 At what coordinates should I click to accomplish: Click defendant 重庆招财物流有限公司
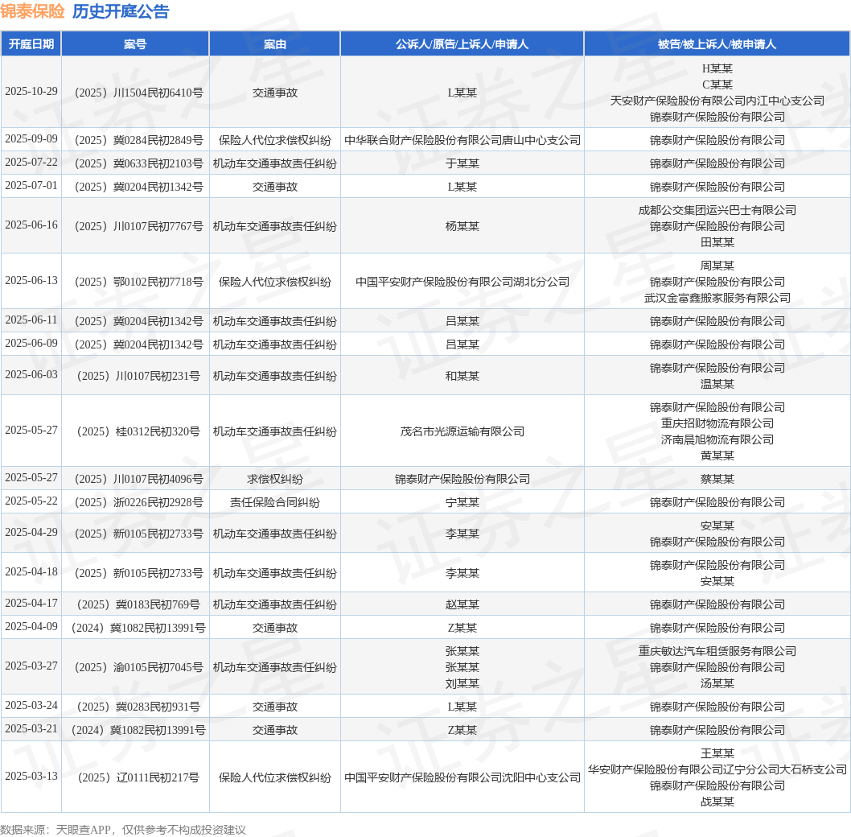717,423
